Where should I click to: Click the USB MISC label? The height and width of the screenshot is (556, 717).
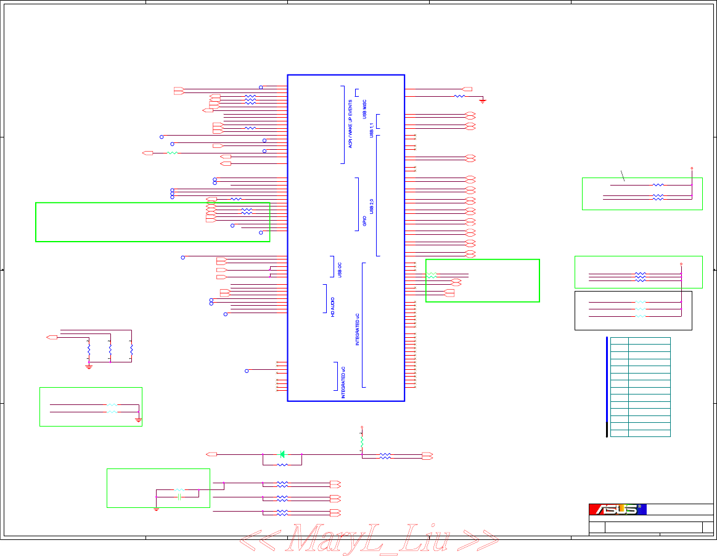(x=364, y=109)
